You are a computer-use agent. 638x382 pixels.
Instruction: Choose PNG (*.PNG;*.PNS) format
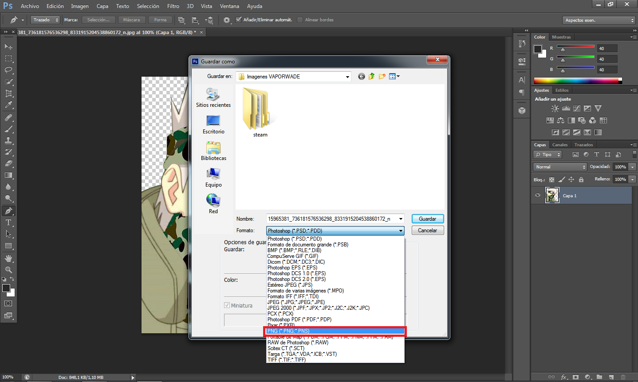pos(335,331)
